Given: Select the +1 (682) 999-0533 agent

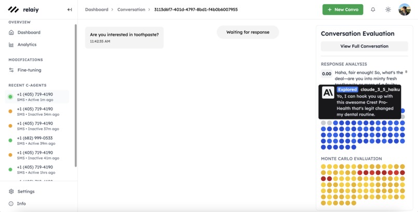Looking at the screenshot, I should tap(37, 141).
